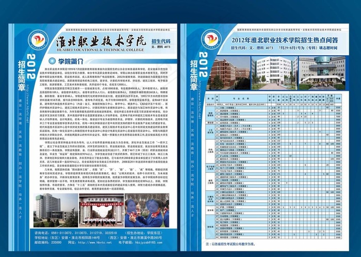
Task: Click the blue circle icon beside 学院简介
Action: click(x=52, y=61)
